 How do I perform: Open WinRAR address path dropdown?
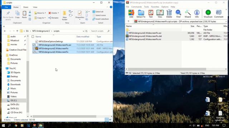coord(226,21)
